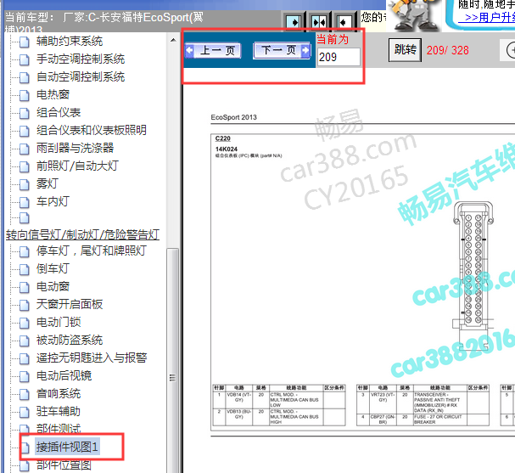This screenshot has height=473, width=515.
Task: Click the collapse-both panel arrows icon
Action: 319,22
